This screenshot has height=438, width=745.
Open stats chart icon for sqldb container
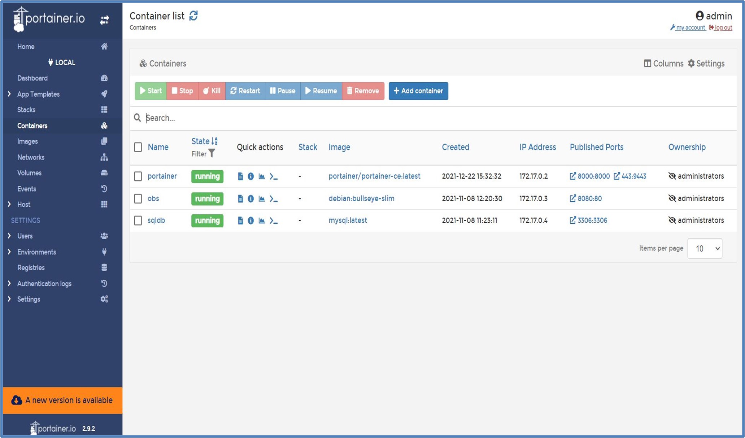point(262,220)
